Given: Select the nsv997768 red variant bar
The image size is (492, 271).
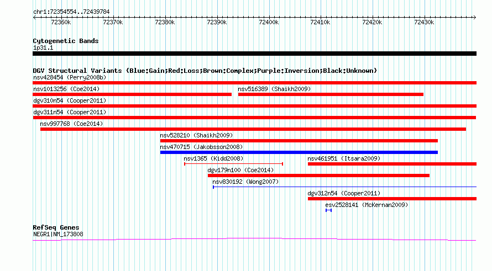Looking at the screenshot, I should click(x=253, y=129).
